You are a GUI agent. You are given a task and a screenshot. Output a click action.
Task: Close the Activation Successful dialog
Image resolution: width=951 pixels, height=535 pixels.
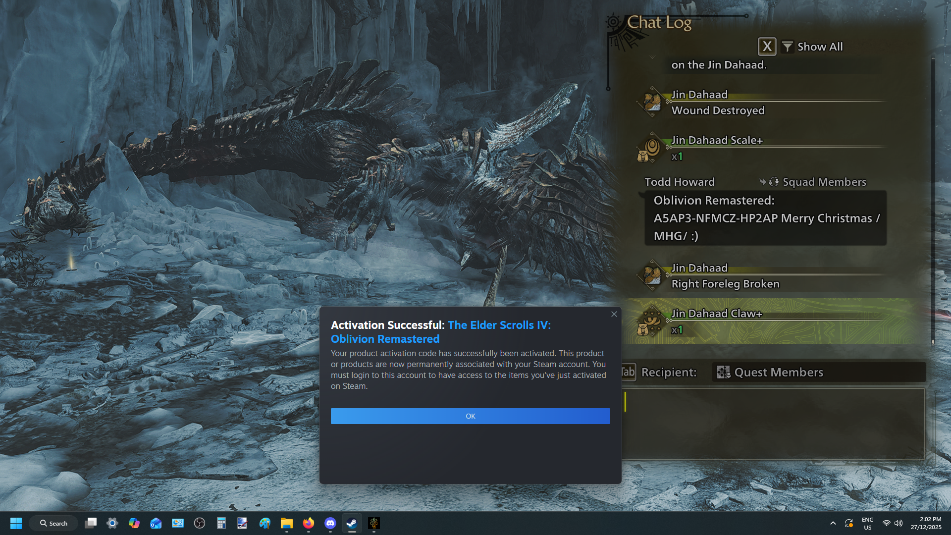[x=614, y=314]
